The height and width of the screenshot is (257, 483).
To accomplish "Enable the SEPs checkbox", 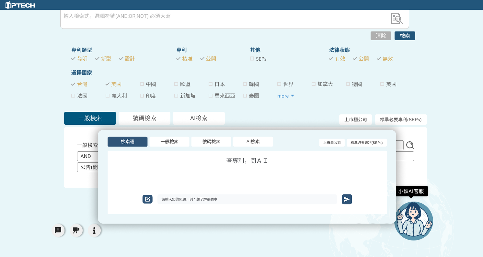I will pyautogui.click(x=252, y=59).
